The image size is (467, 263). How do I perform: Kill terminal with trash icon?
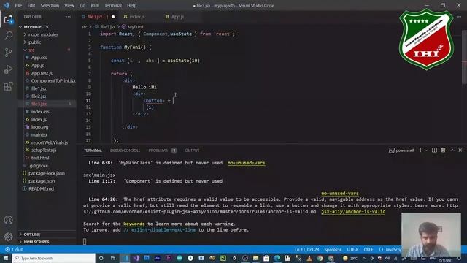[443, 150]
